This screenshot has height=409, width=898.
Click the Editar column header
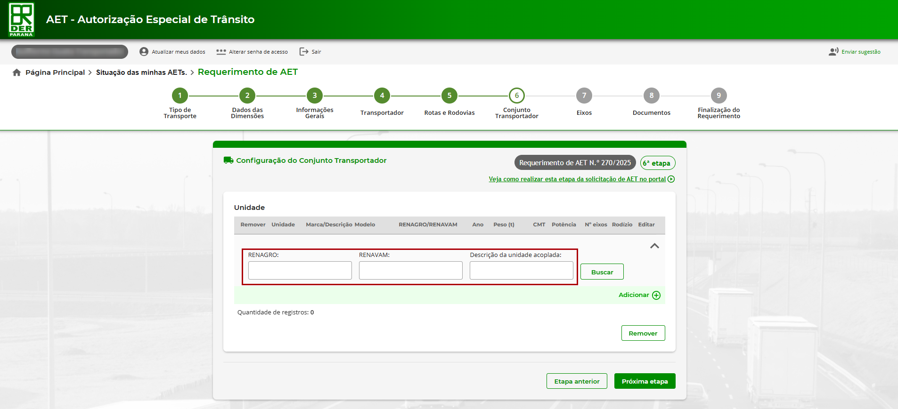646,225
